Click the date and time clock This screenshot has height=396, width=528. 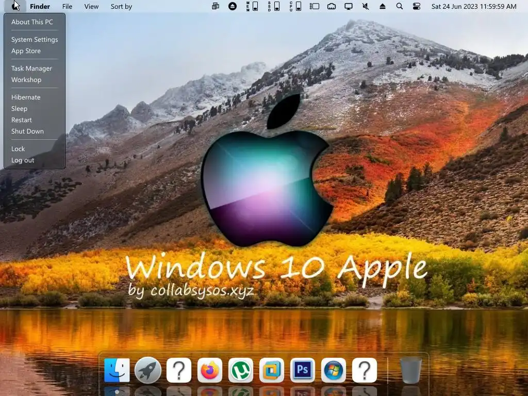coord(474,6)
